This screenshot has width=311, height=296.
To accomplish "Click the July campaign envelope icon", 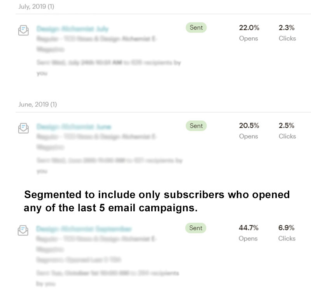I will pyautogui.click(x=23, y=30).
